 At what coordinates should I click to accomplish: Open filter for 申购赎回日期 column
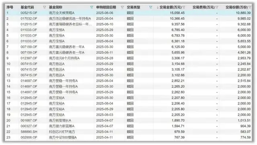pos(122,7)
